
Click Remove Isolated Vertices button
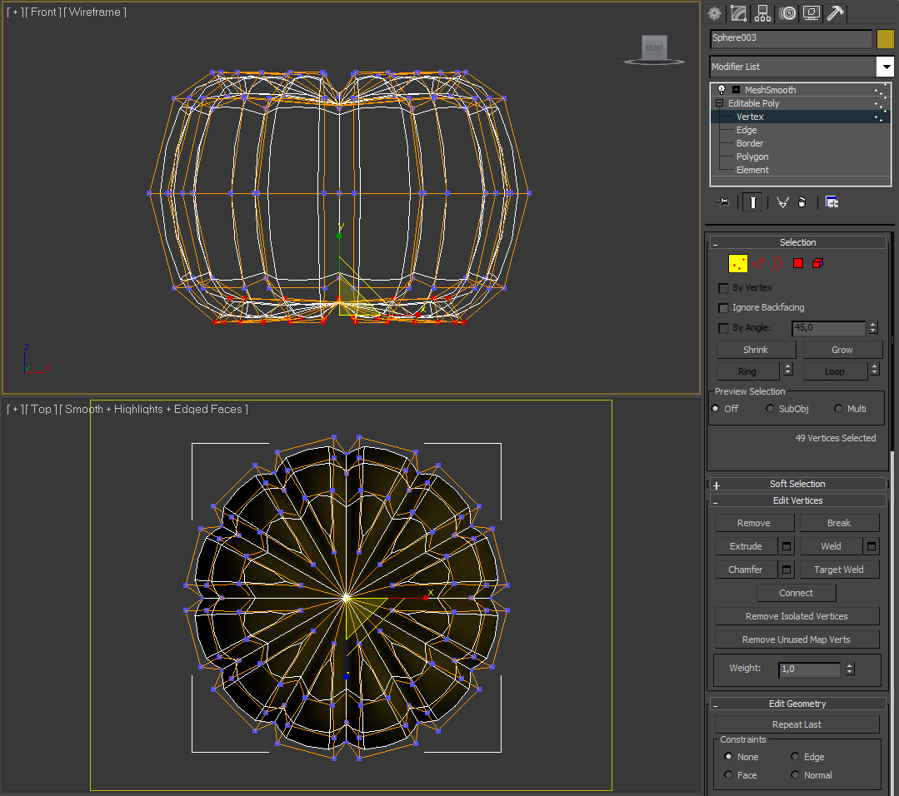click(x=797, y=616)
